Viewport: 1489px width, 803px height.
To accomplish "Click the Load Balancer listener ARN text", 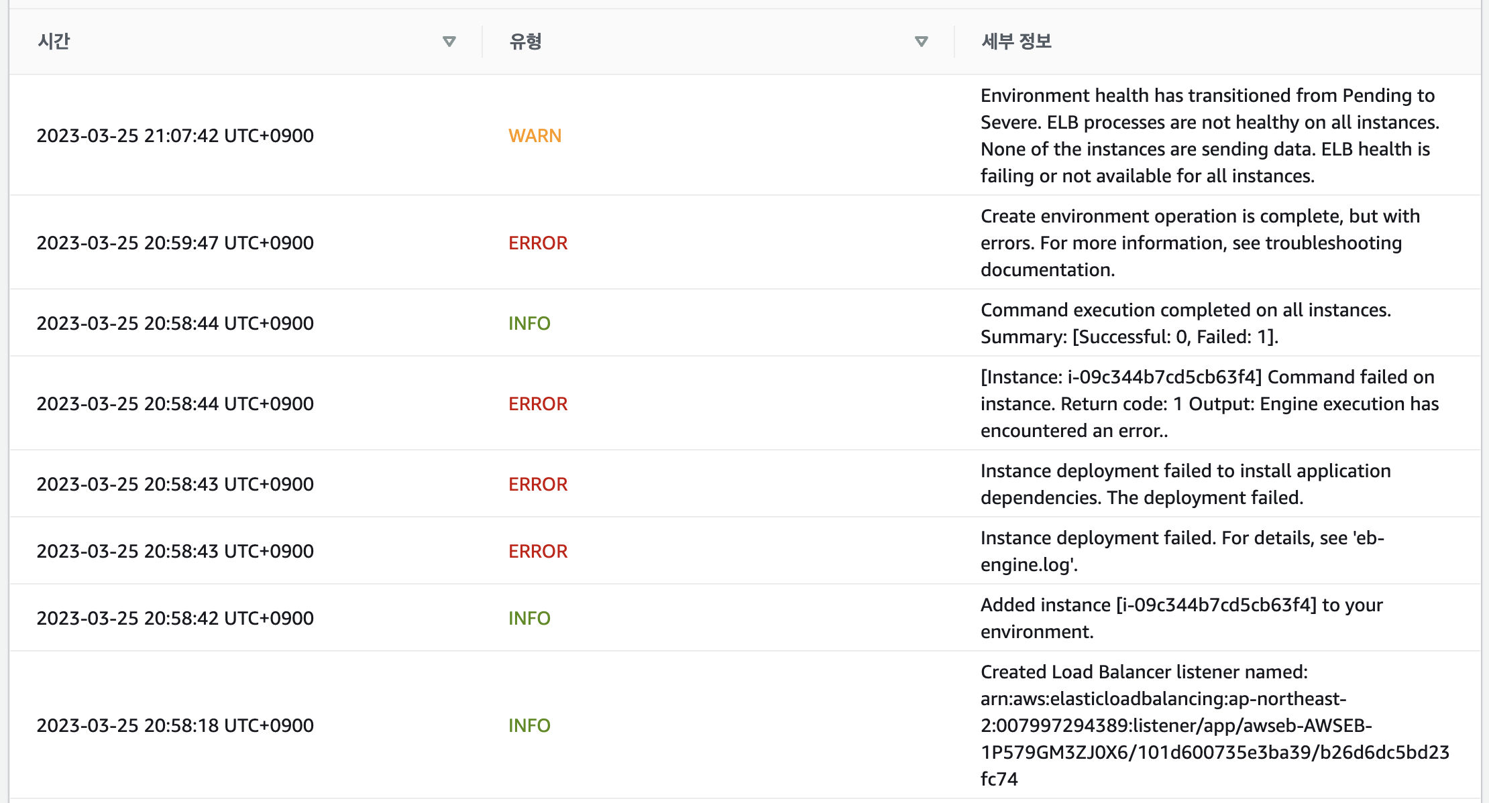I will [1214, 725].
